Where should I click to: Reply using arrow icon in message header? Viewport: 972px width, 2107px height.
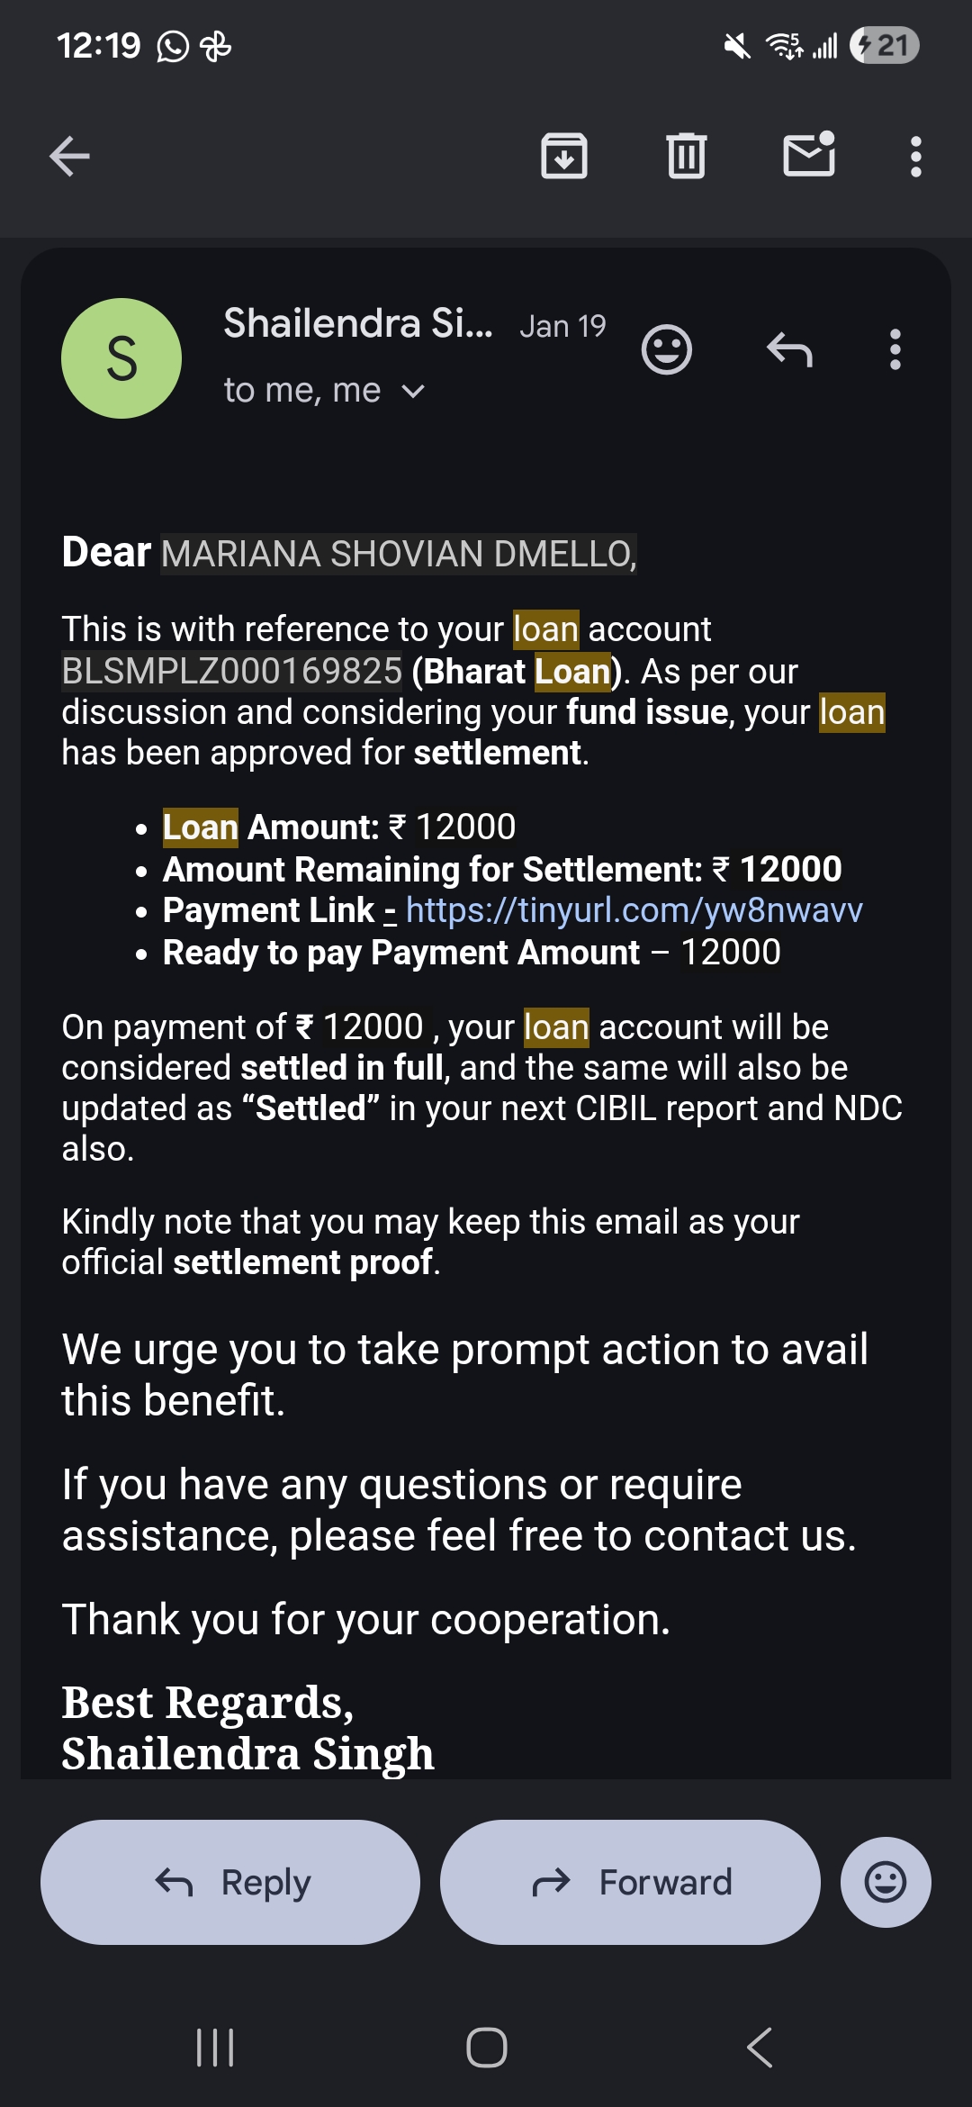789,349
